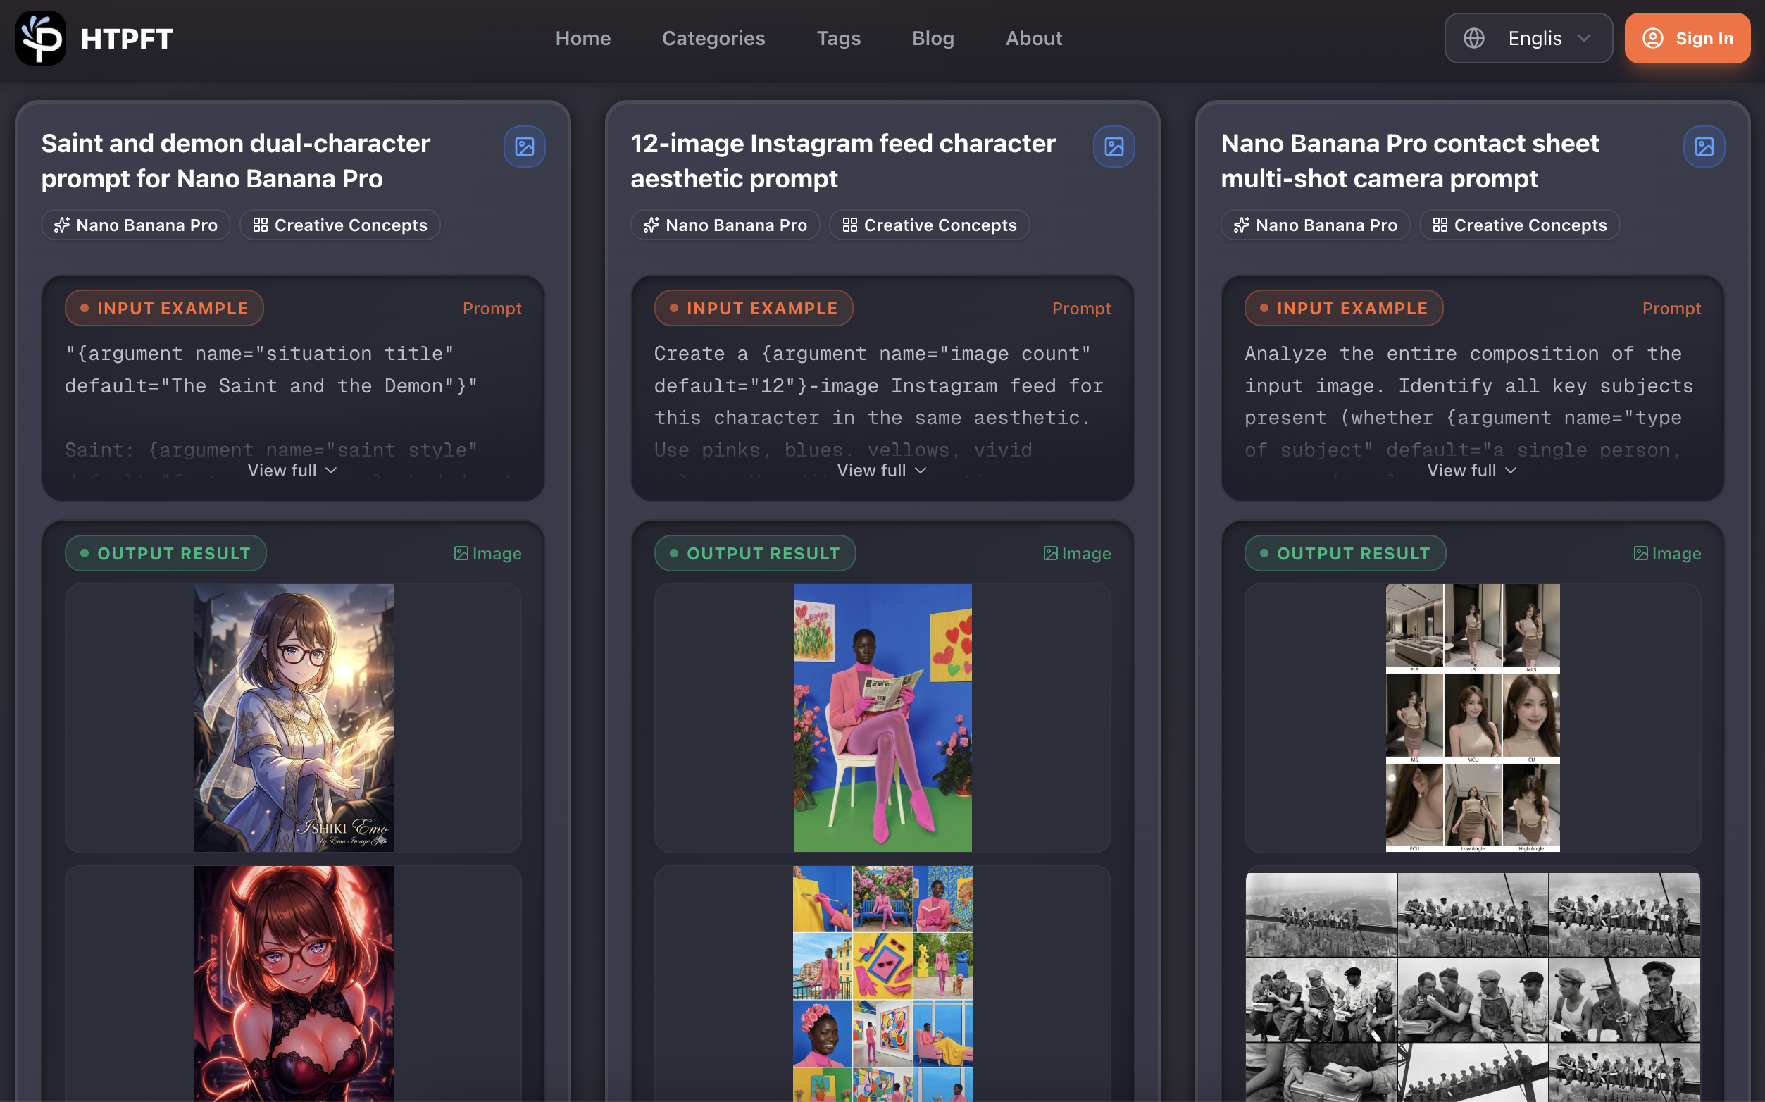Click image icon on Saint and demon card
Image resolution: width=1765 pixels, height=1102 pixels.
tap(525, 147)
